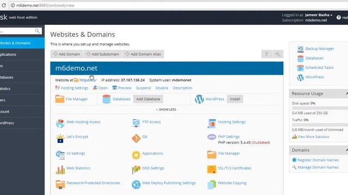348x195 pixels.
Task: Click the Disk space usage progress bar
Action: [320, 108]
